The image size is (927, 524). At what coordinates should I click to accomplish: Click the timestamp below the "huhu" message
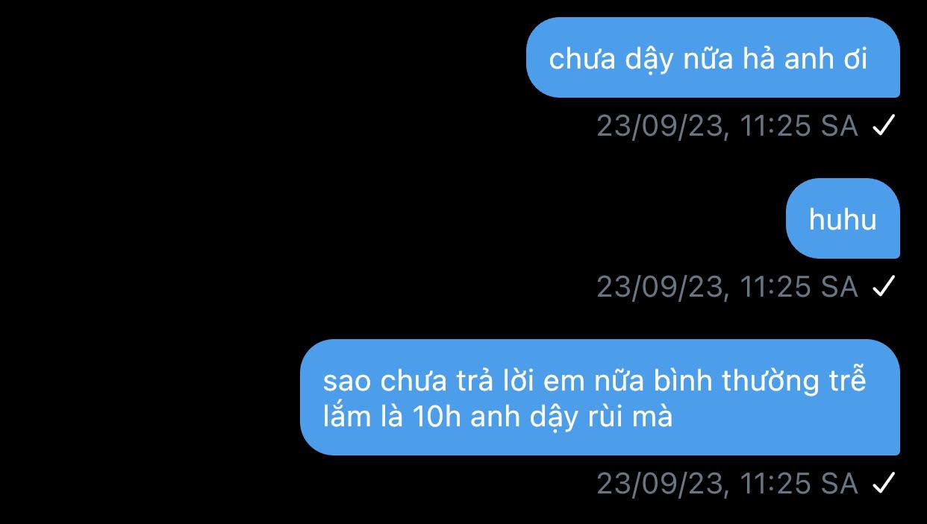coord(728,286)
